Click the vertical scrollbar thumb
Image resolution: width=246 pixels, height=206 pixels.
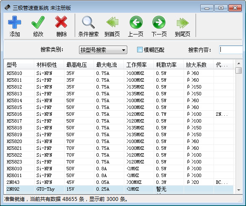[239, 70]
